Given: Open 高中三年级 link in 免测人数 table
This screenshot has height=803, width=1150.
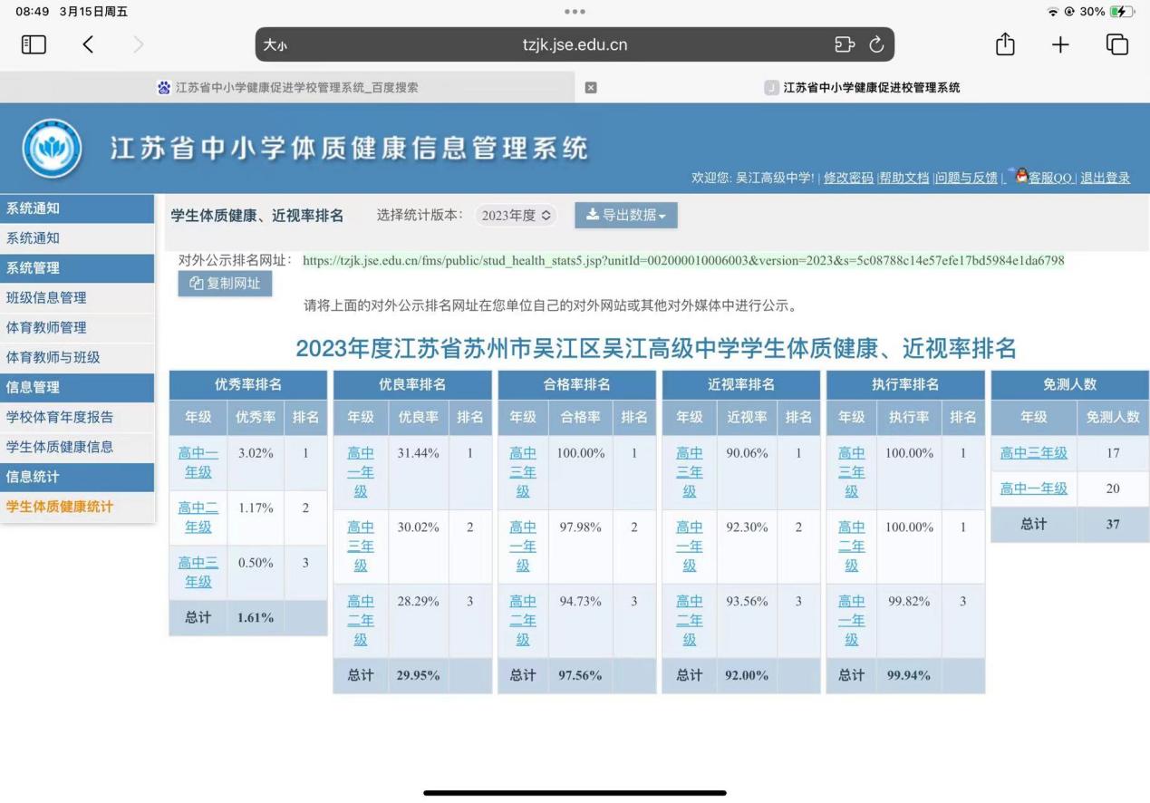Looking at the screenshot, I should tap(1034, 453).
